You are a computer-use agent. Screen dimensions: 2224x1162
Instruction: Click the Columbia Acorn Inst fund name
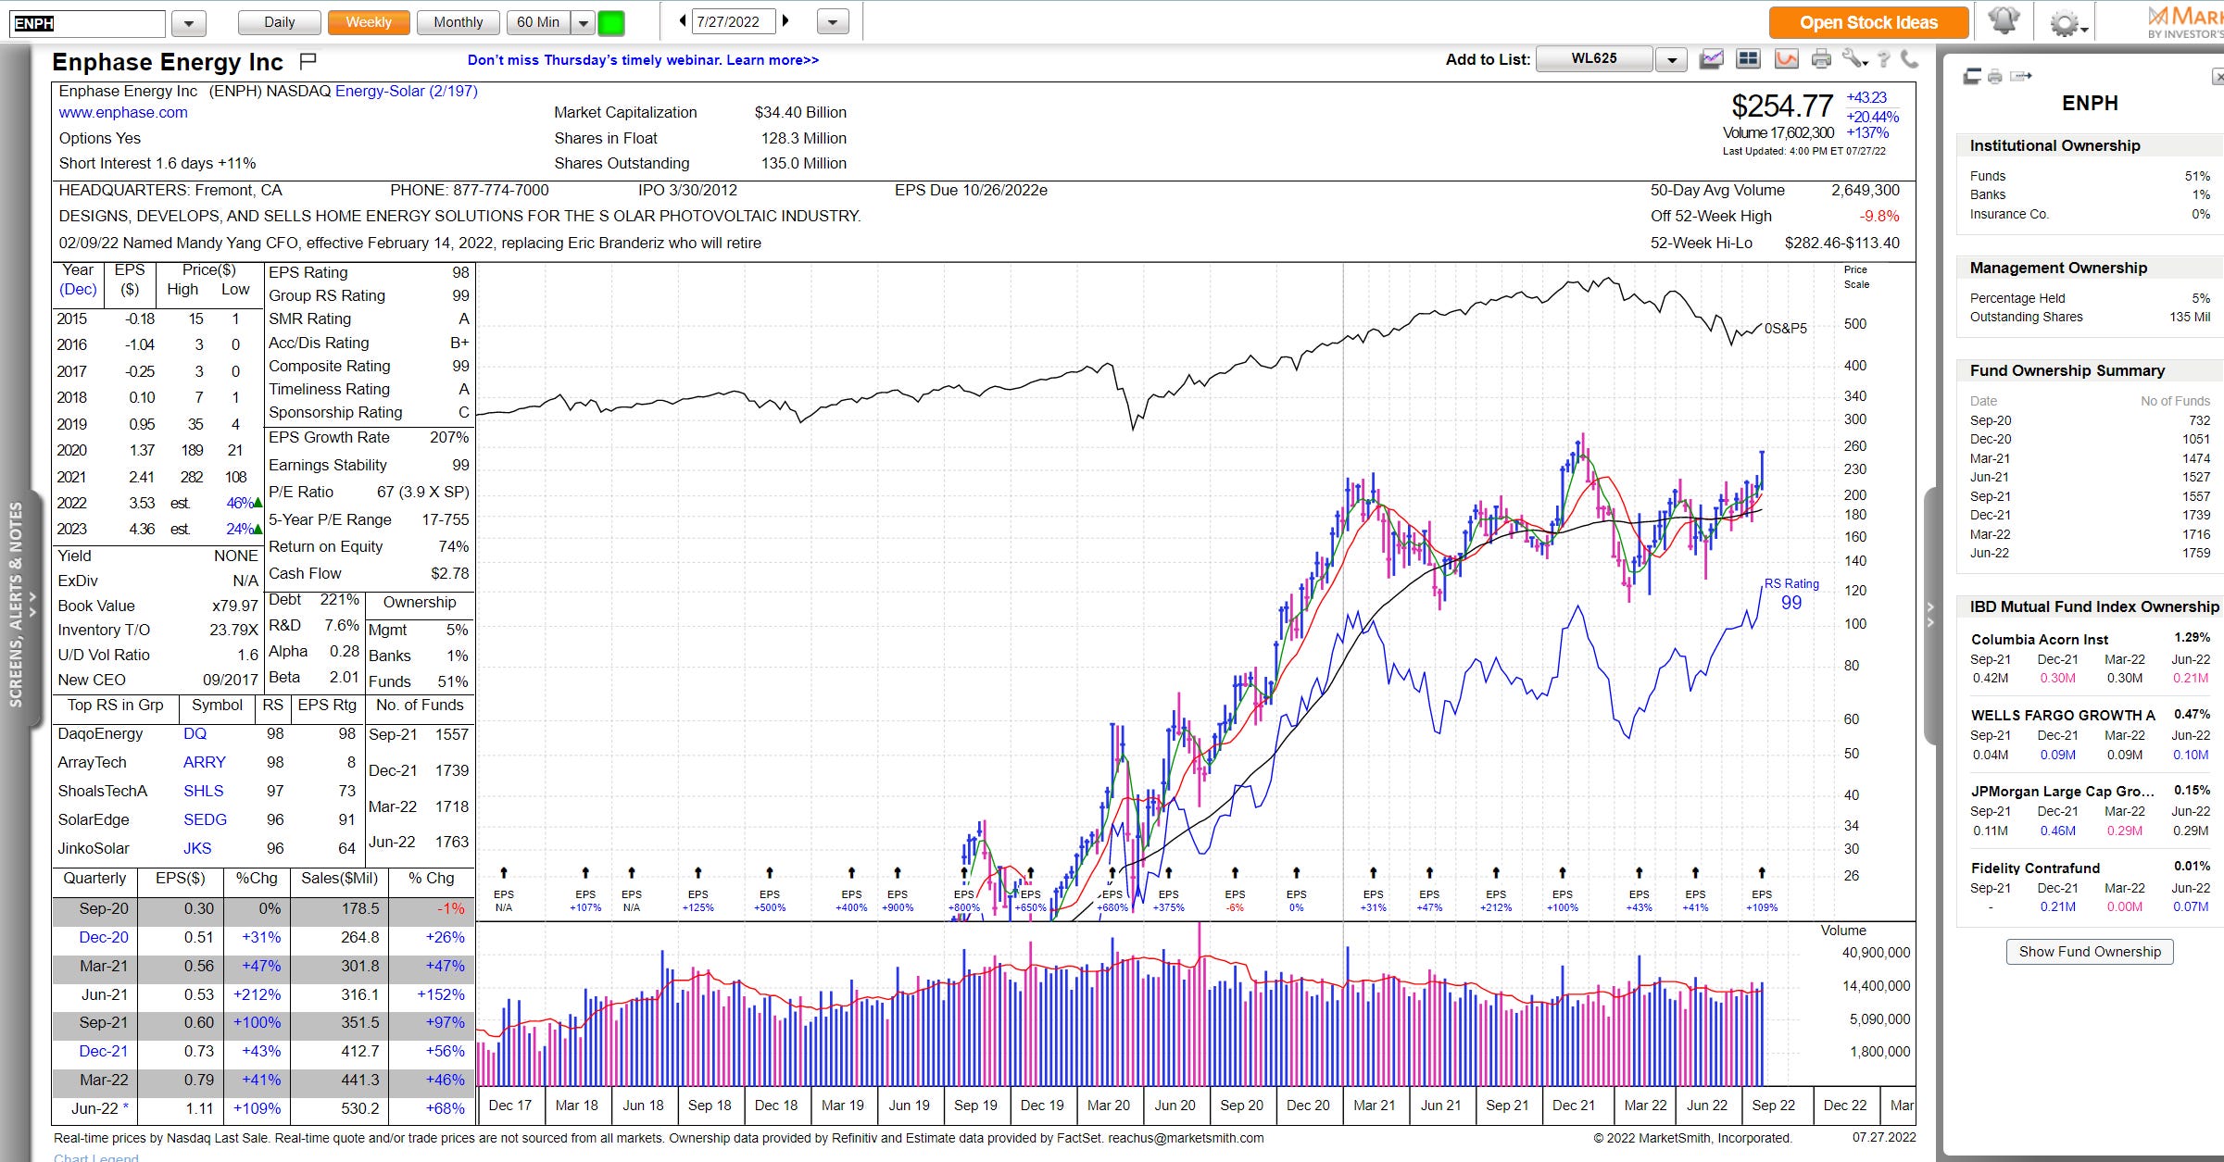2040,640
